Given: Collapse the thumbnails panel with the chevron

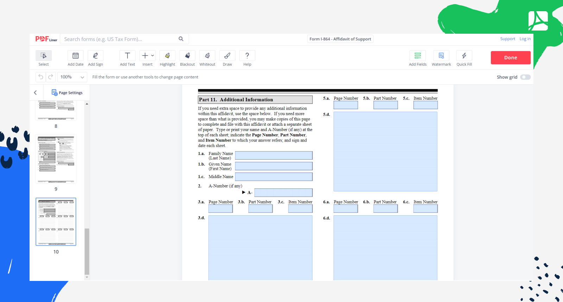Looking at the screenshot, I should (x=35, y=93).
